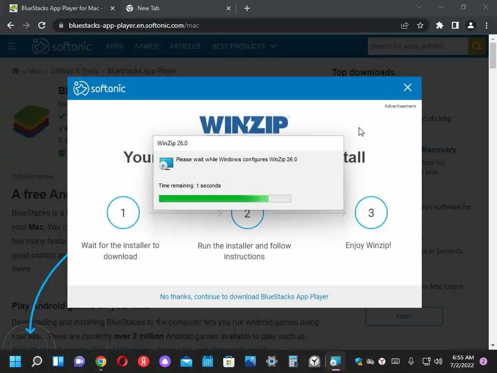Click the Utilities & Tools breadcrumb
497x373 pixels.
point(74,71)
